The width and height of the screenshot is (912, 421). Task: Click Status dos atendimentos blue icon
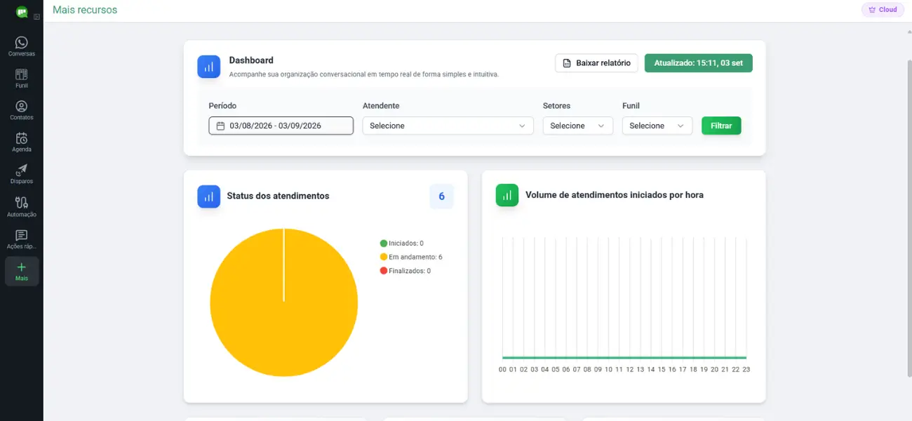click(208, 196)
